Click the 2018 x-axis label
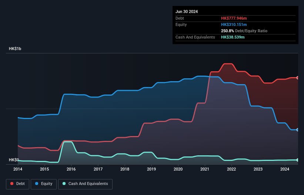Image resolution: width=304 pixels, height=195 pixels. (x=125, y=169)
